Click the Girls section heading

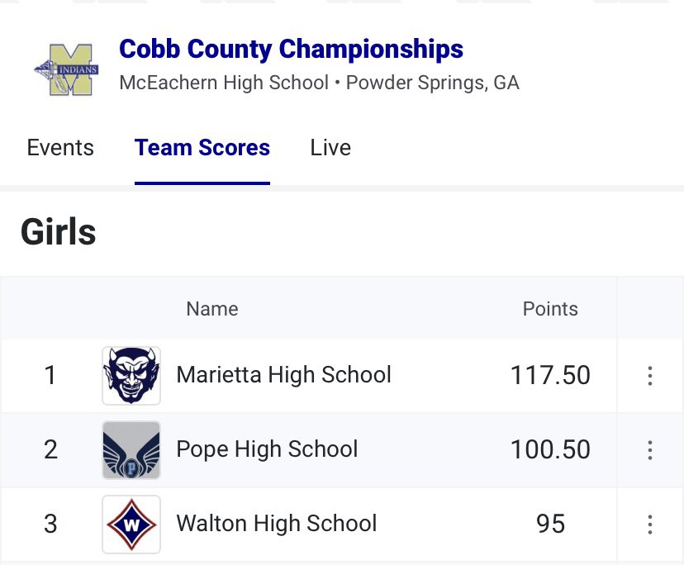tap(58, 231)
